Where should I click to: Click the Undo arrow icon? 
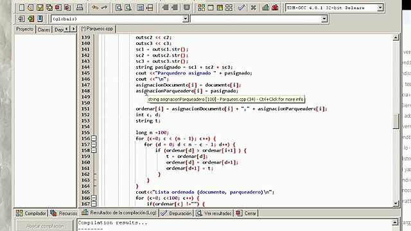[x=95, y=8]
